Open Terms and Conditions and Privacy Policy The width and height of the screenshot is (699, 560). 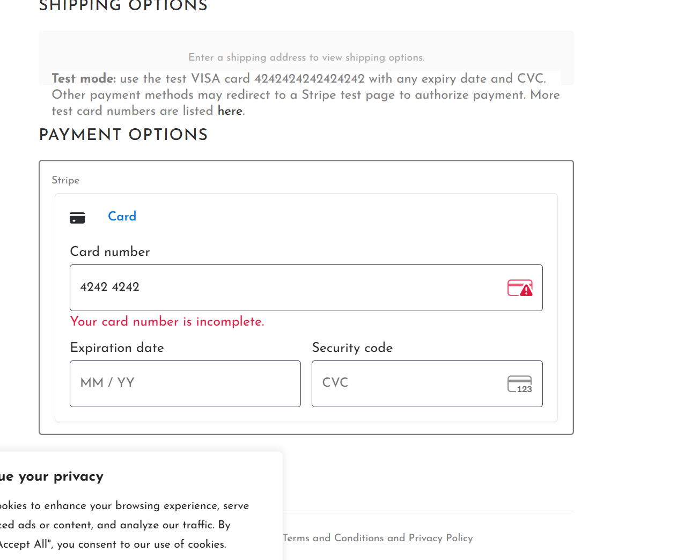(378, 538)
